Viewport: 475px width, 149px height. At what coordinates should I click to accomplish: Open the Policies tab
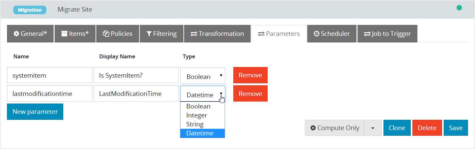pyautogui.click(x=118, y=34)
